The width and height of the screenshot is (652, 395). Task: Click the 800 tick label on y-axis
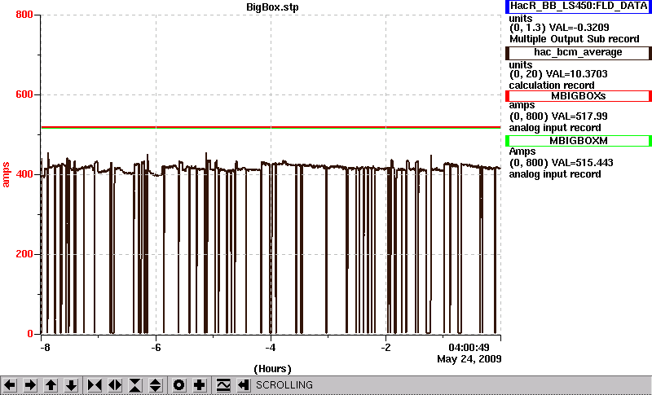[x=24, y=15]
